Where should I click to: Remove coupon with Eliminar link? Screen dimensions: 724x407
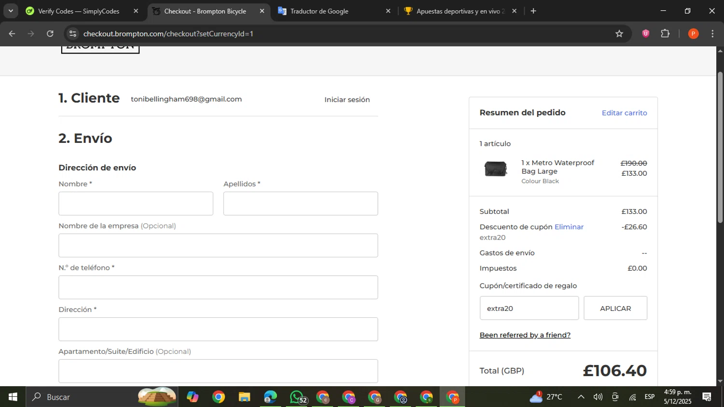click(x=569, y=227)
